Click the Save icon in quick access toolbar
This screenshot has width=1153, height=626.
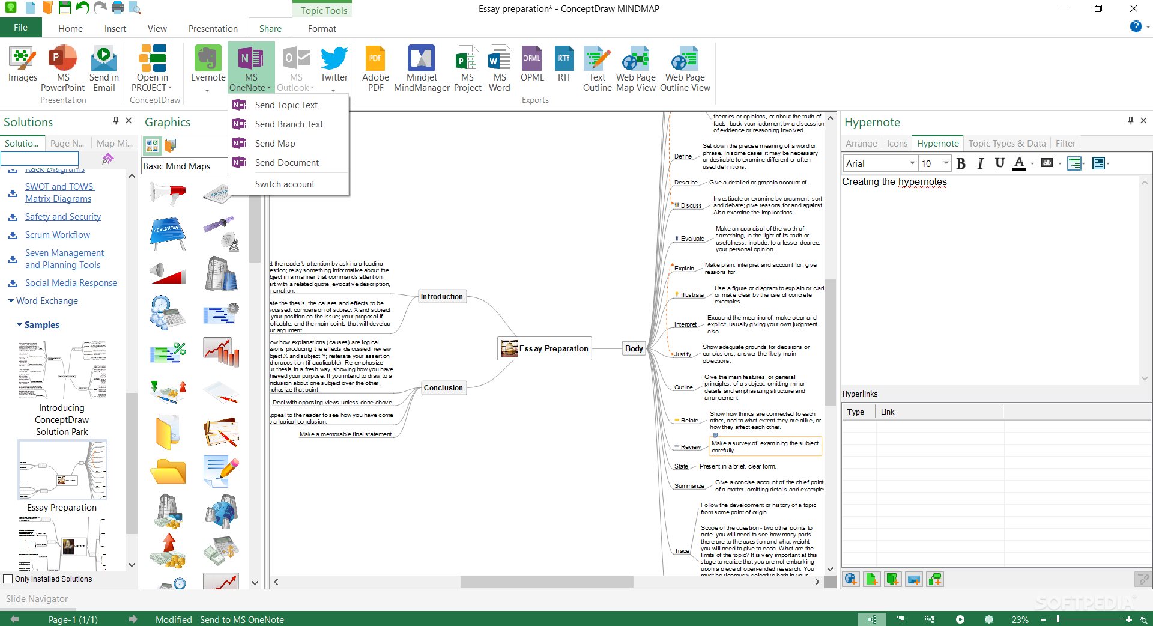click(x=65, y=8)
